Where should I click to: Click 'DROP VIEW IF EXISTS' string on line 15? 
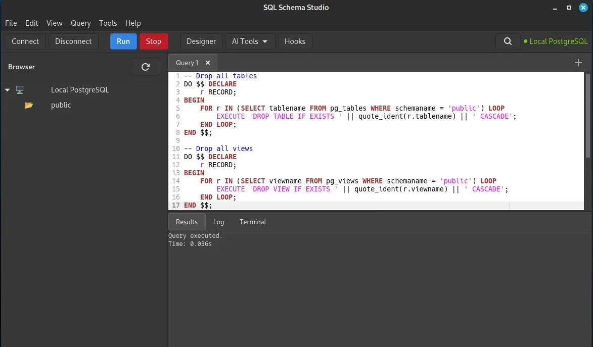[293, 189]
